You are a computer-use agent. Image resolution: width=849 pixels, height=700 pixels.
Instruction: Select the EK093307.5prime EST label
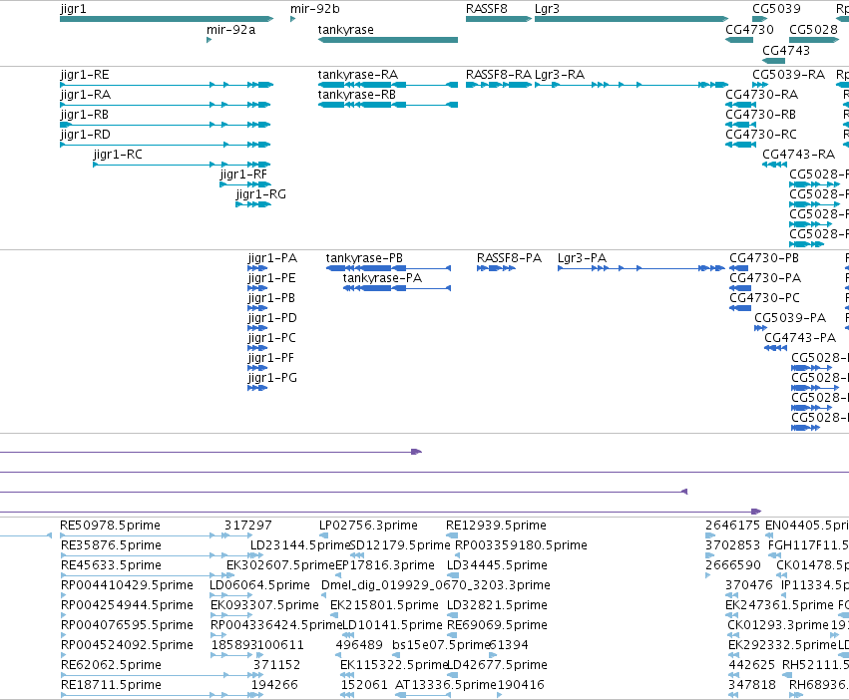(264, 605)
